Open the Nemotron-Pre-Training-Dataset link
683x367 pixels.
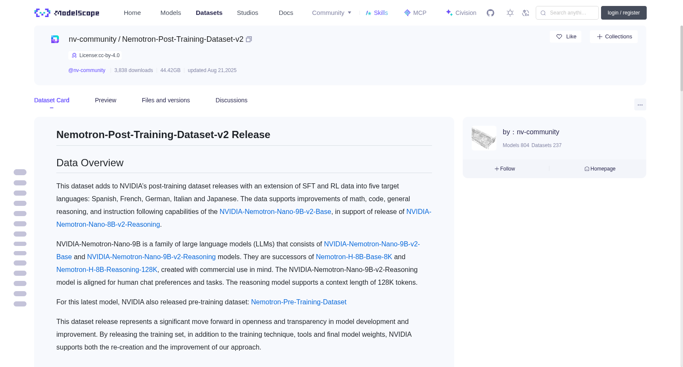[x=299, y=302]
